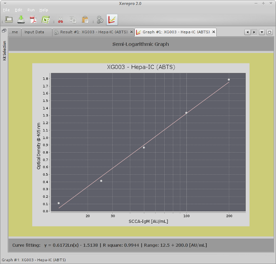Click the Save download arrow icon
This screenshot has width=276, height=264.
click(x=21, y=19)
